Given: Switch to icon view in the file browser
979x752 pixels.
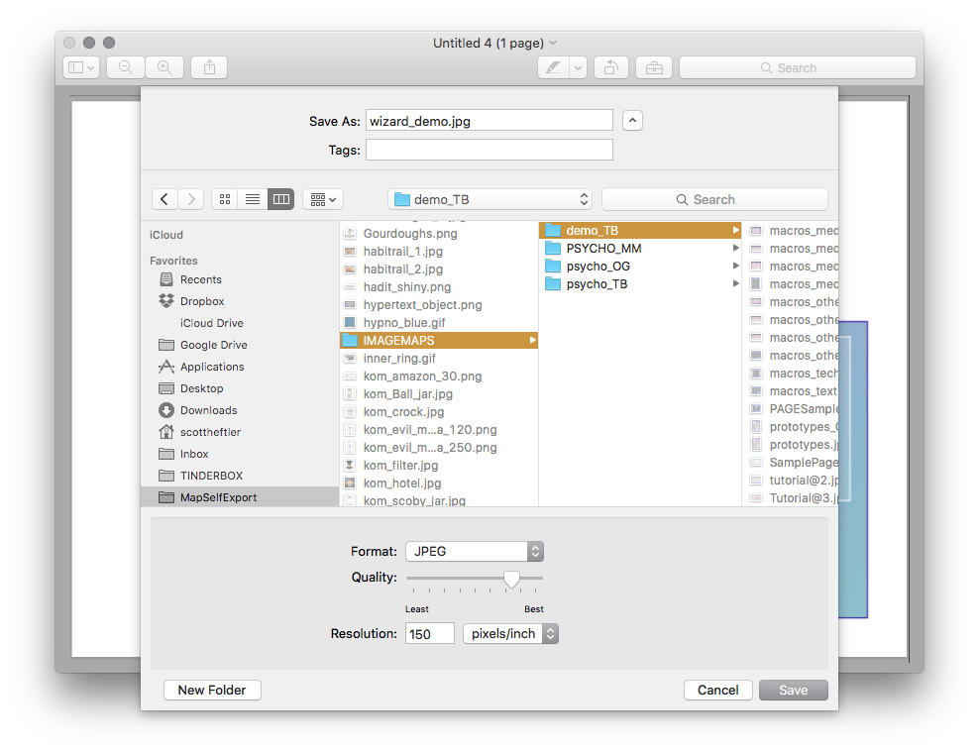Looking at the screenshot, I should pos(225,198).
